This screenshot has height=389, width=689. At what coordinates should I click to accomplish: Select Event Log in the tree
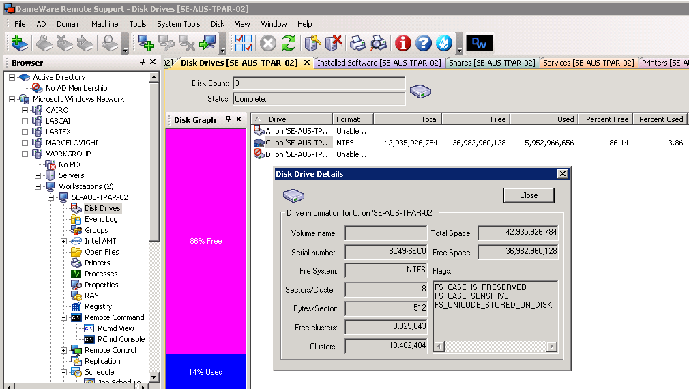coord(101,219)
